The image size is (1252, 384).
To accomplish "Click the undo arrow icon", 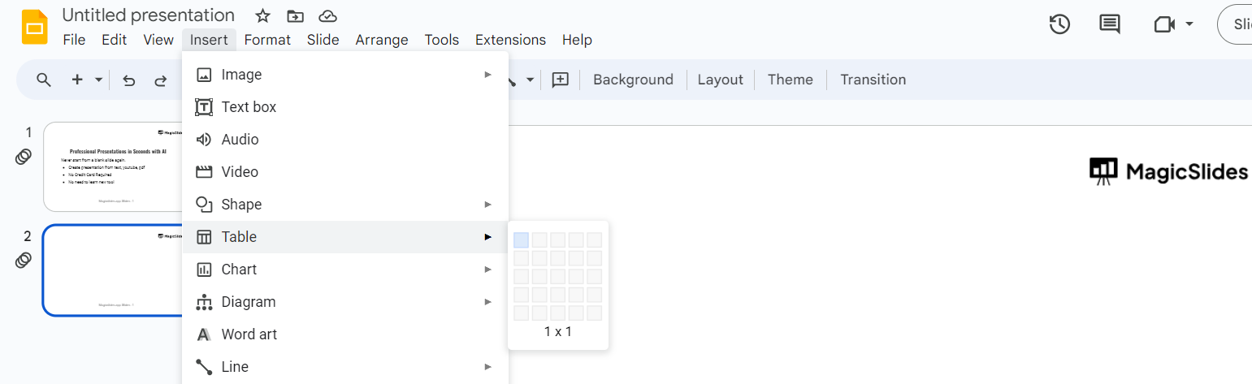I will [128, 80].
